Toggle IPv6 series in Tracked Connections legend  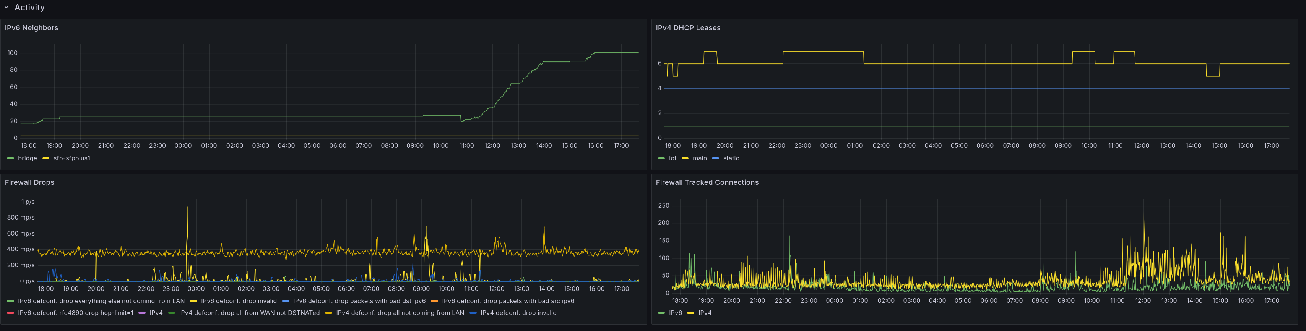pyautogui.click(x=675, y=313)
